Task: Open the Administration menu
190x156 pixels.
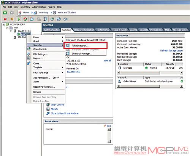Action: tap(39, 7)
